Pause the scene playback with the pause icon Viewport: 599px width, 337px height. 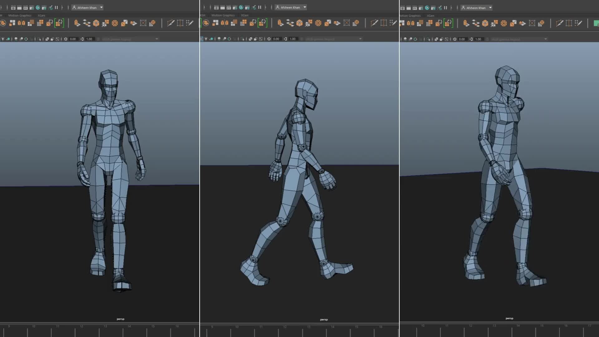pos(56,7)
